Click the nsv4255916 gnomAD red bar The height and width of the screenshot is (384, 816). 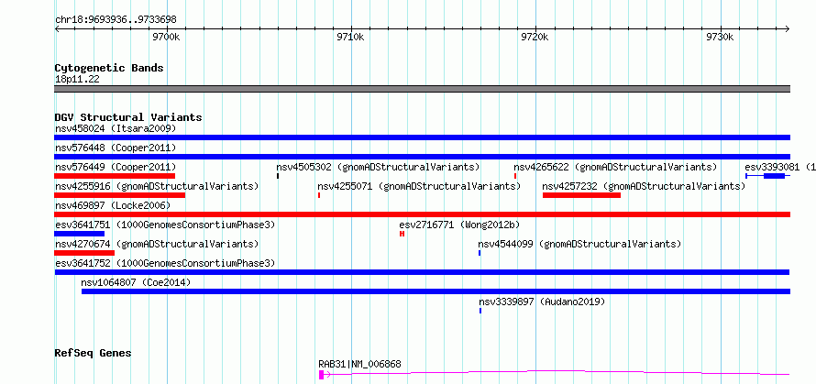pyautogui.click(x=120, y=195)
